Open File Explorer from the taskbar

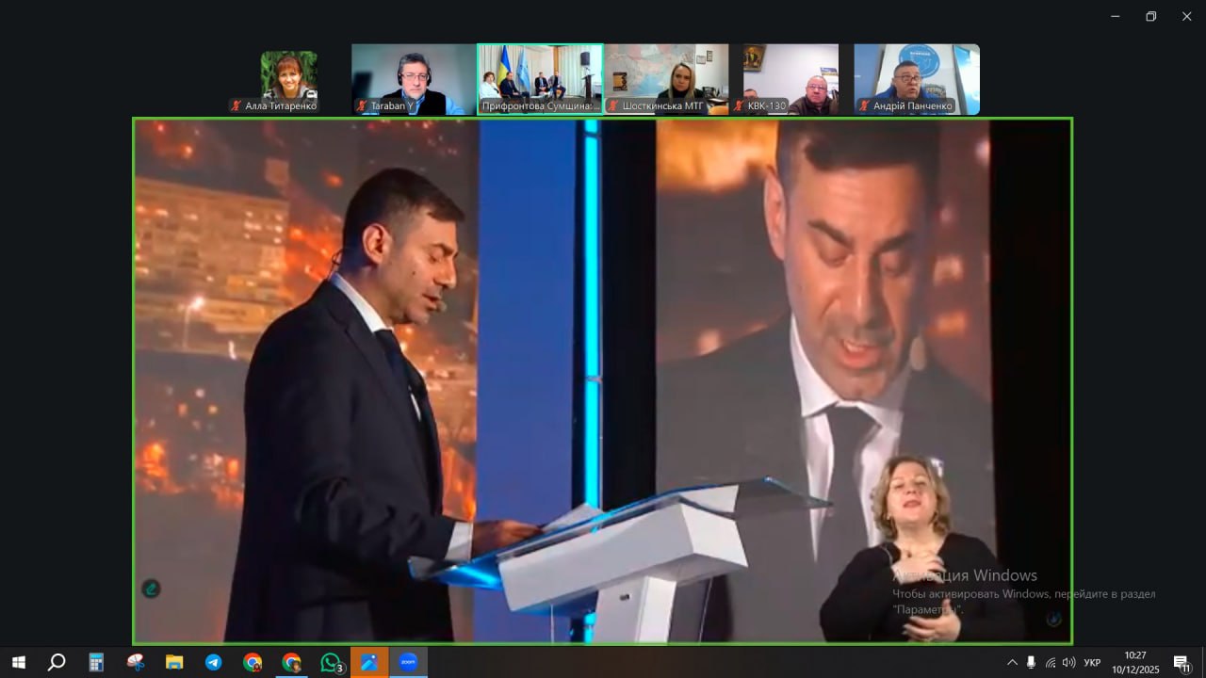[x=174, y=662]
